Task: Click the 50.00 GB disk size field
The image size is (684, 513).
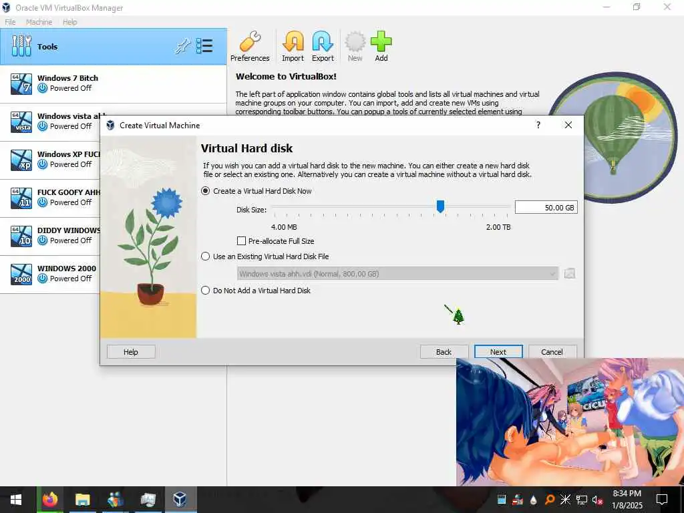Action: (x=546, y=208)
